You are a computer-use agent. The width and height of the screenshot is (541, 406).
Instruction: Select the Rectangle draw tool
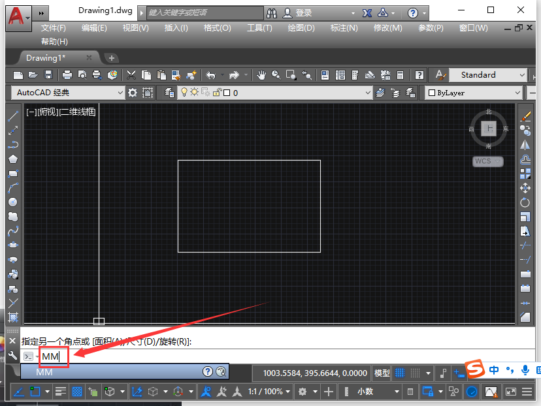click(13, 174)
